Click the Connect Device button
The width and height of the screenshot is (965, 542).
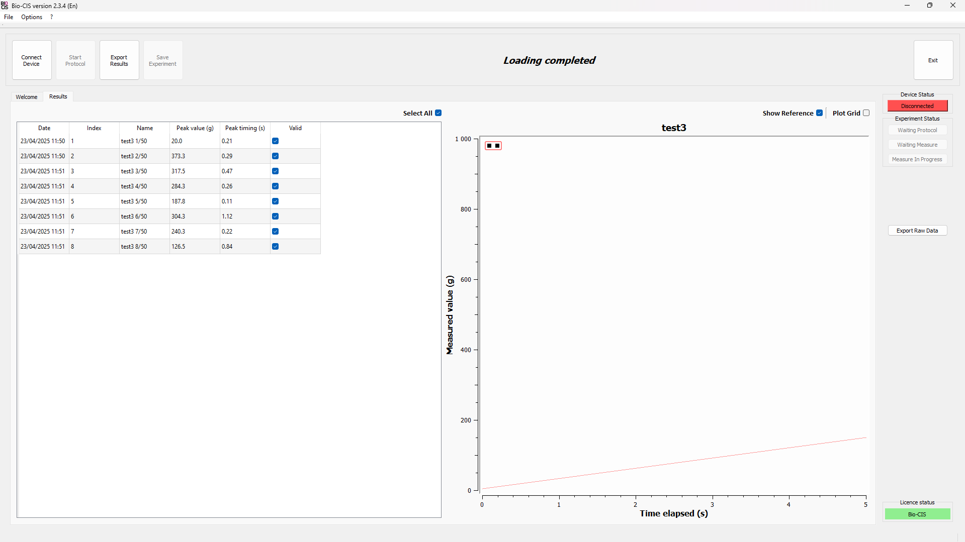[32, 60]
